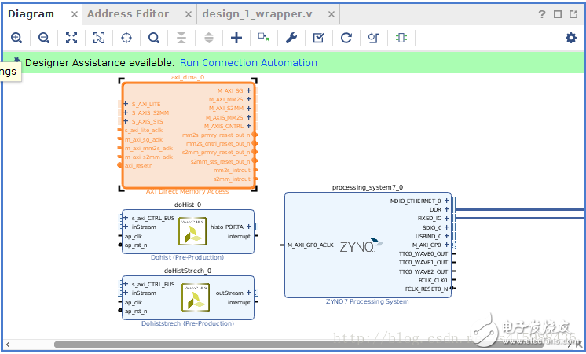Click the Vivado HLS logo in doHist_0

click(192, 231)
